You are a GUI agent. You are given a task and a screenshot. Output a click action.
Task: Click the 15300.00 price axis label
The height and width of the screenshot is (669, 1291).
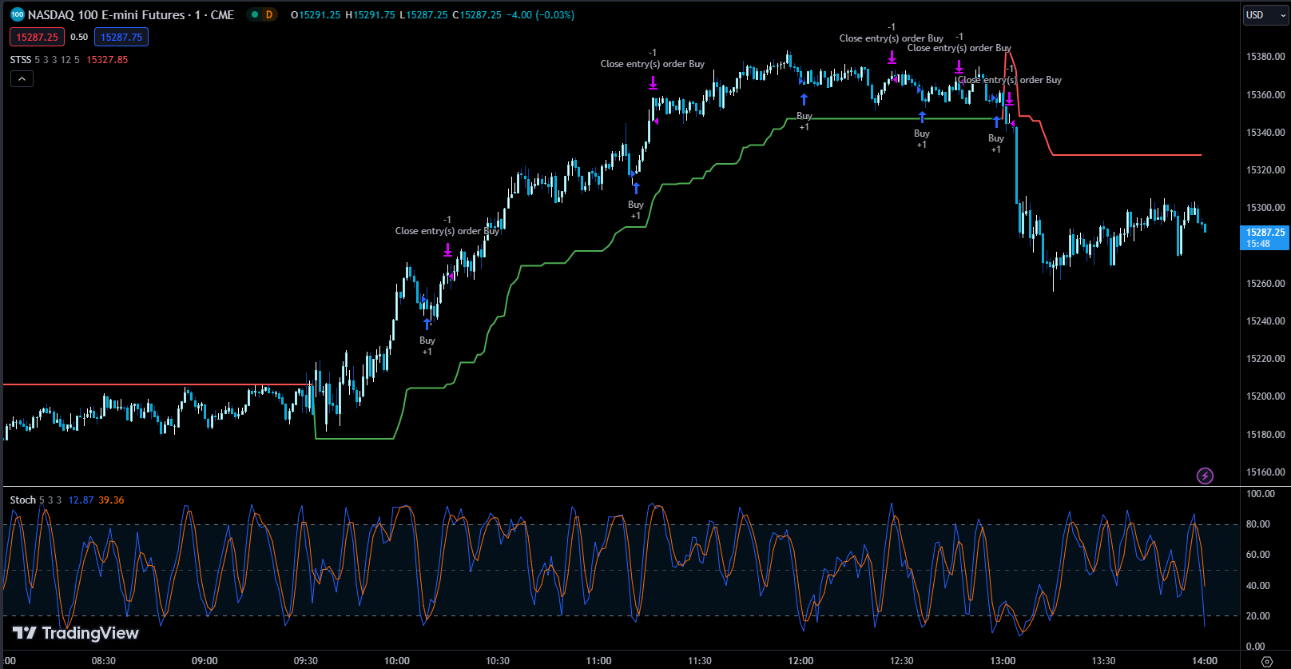pyautogui.click(x=1265, y=208)
